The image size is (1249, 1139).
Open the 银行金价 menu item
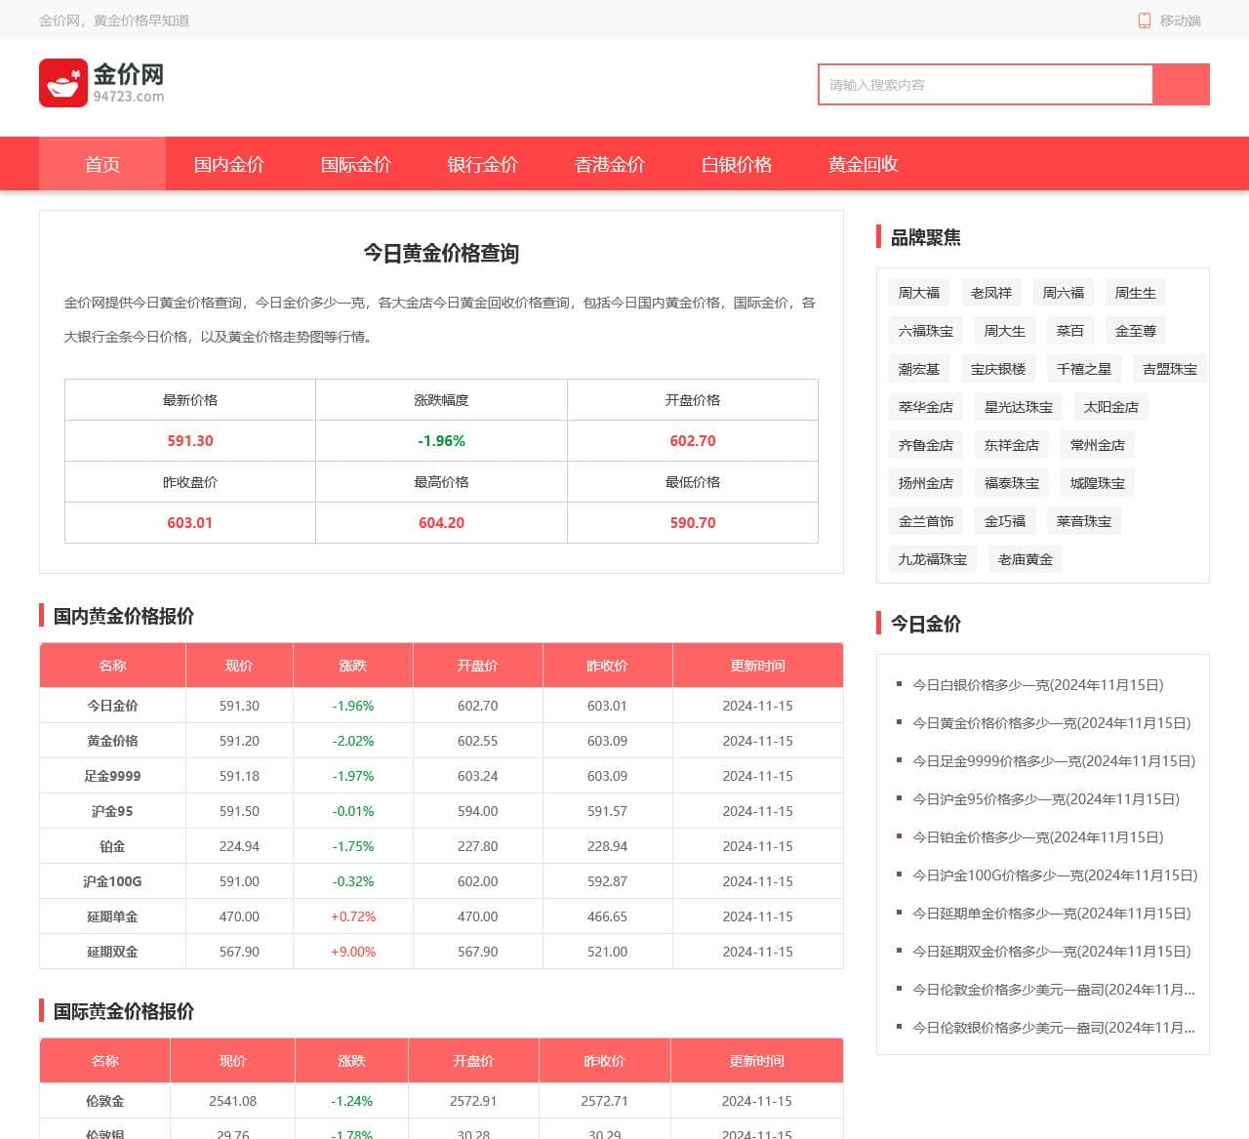pyautogui.click(x=483, y=164)
